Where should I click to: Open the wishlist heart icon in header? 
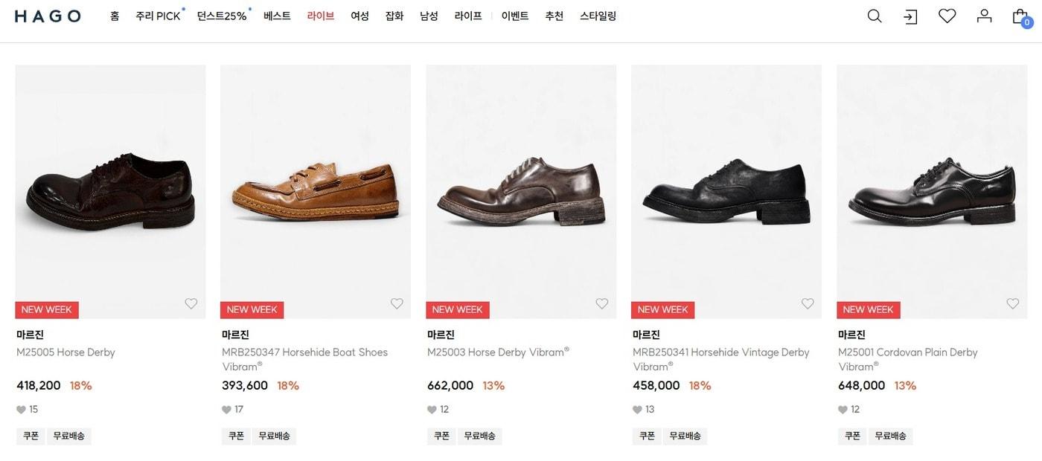point(947,16)
